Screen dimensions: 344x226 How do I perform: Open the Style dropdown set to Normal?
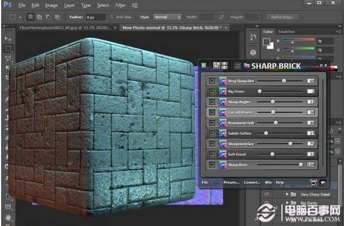point(167,17)
